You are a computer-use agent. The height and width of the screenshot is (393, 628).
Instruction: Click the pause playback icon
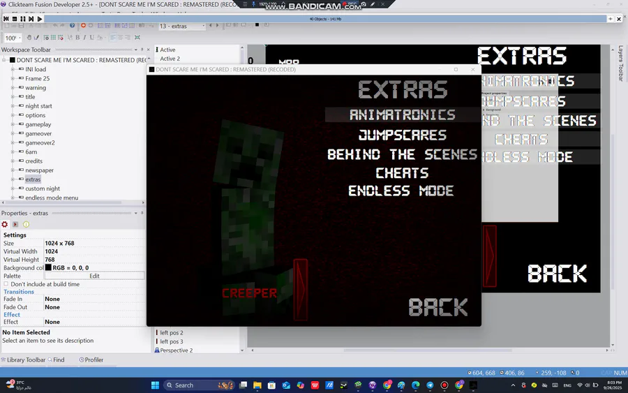click(23, 19)
